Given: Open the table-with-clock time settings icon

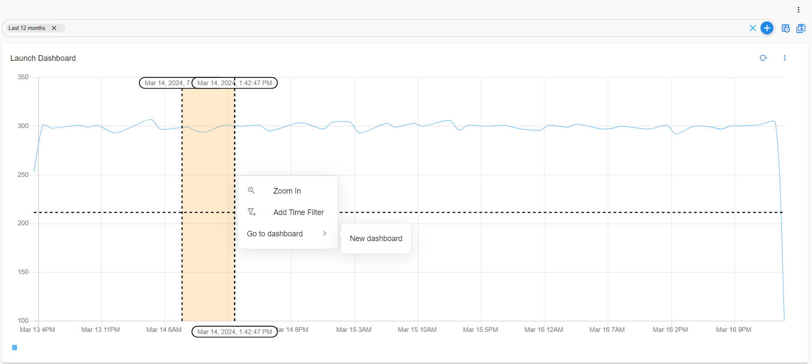Looking at the screenshot, I should point(785,28).
